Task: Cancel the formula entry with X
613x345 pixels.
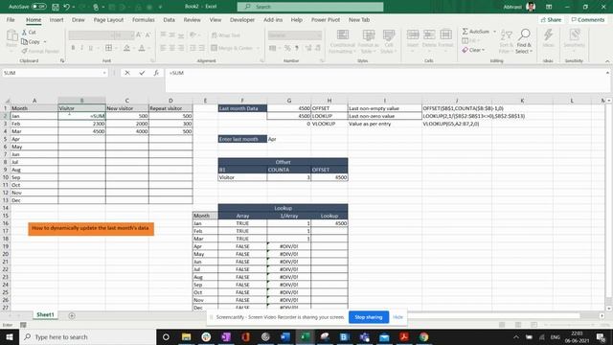Action: tap(127, 73)
